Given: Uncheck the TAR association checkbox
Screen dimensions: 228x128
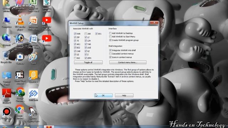Looking at the screenshot, I should [x=86, y=44].
